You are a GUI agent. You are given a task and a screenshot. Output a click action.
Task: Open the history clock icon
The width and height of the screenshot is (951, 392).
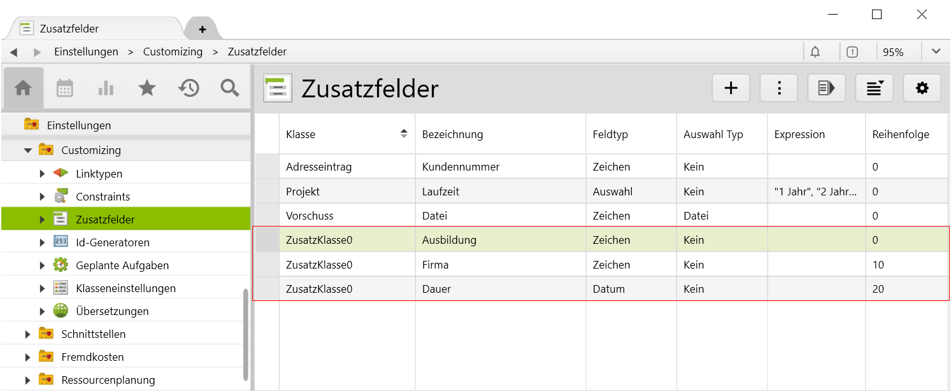[x=189, y=88]
